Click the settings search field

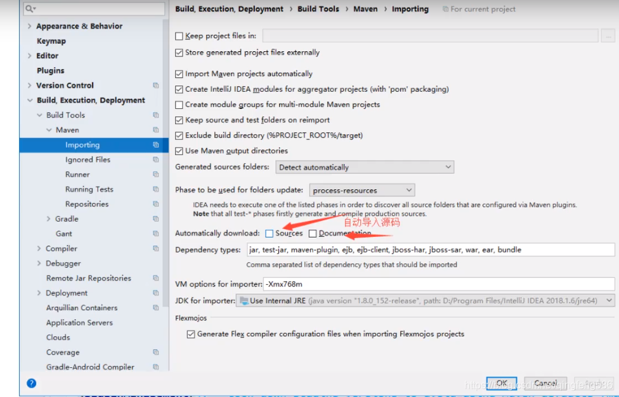[x=94, y=8]
